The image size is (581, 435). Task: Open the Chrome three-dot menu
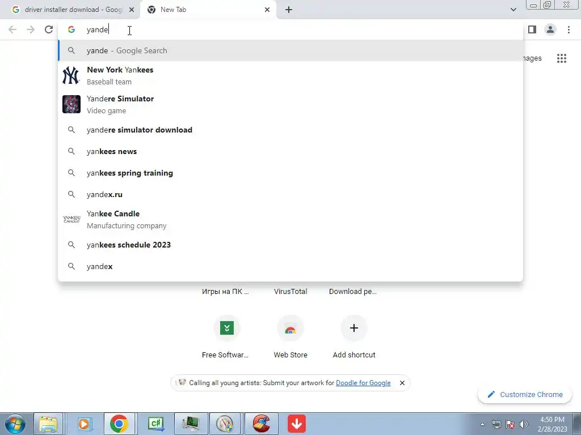569,29
